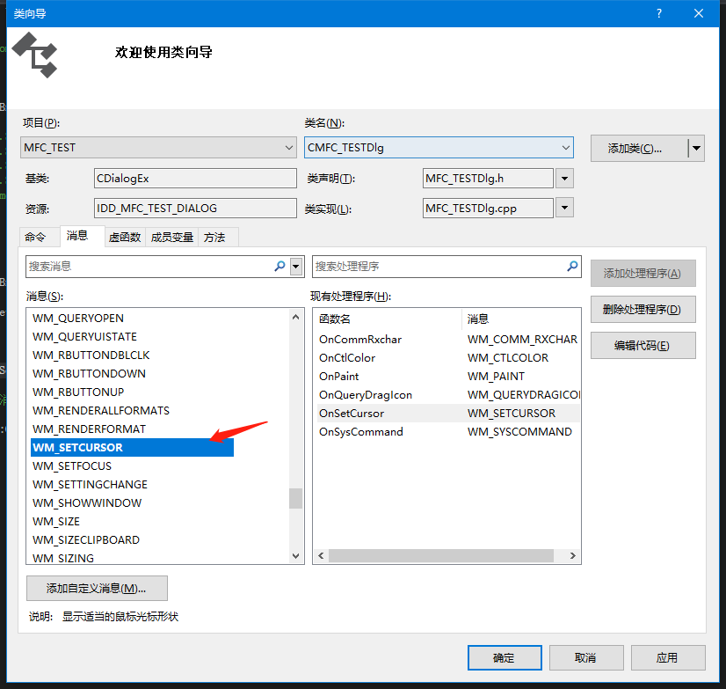726x689 pixels.
Task: Click message list scrollbar up arrow
Action: (296, 317)
